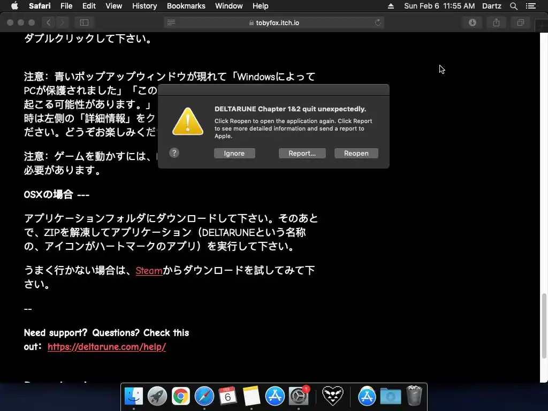Open the deltarune.com/help link
The height and width of the screenshot is (411, 548).
tap(106, 347)
